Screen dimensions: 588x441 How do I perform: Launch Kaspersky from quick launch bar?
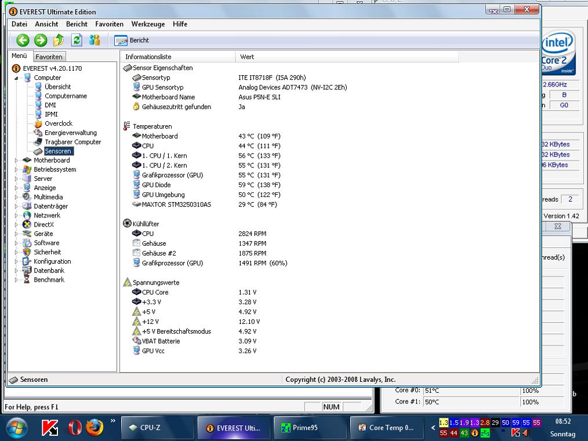[50, 428]
